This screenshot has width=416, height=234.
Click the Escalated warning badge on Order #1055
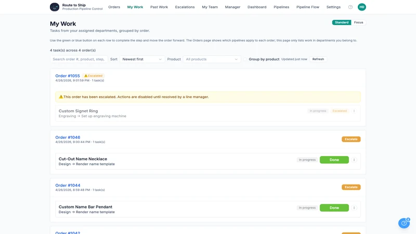coord(93,75)
